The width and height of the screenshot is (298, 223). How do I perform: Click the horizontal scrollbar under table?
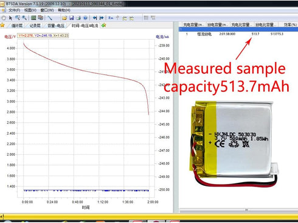coord(238,211)
